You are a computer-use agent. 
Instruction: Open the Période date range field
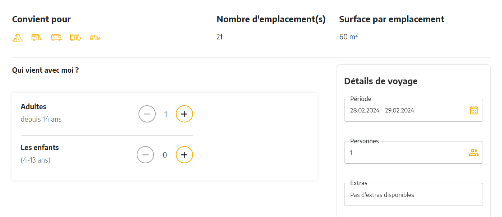[413, 110]
